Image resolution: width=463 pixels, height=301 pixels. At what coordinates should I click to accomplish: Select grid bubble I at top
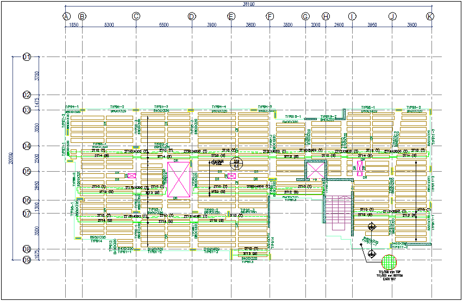coord(352,16)
